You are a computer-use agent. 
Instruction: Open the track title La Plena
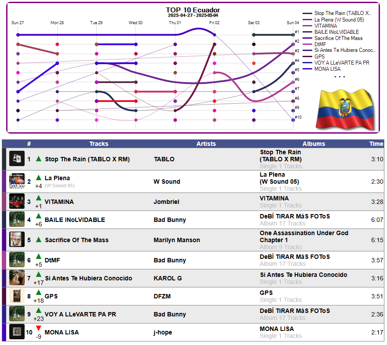pyautogui.click(x=57, y=178)
